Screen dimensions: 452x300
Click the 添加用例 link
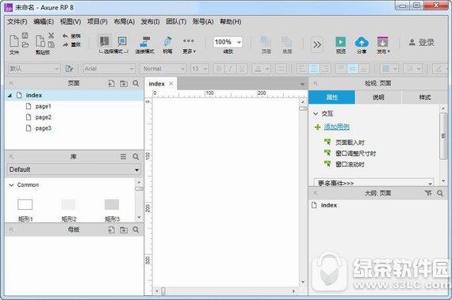[337, 127]
